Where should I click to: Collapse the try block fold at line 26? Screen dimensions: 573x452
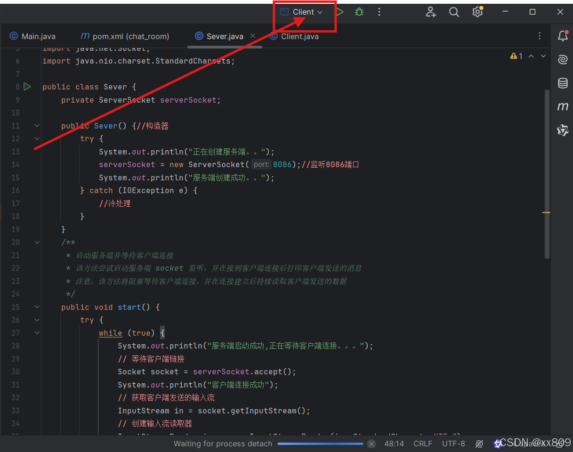37,320
